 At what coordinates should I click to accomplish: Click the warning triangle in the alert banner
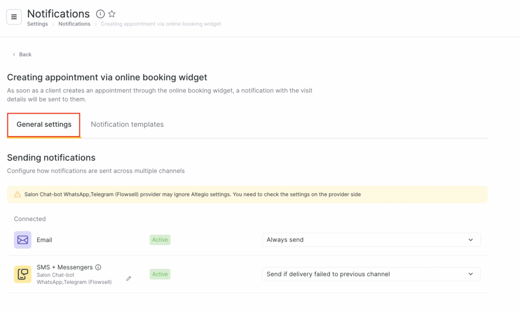[x=17, y=194]
